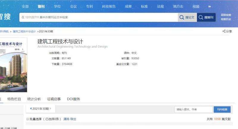
Task: Open the 征稿启事 tab
Action: 54,99
